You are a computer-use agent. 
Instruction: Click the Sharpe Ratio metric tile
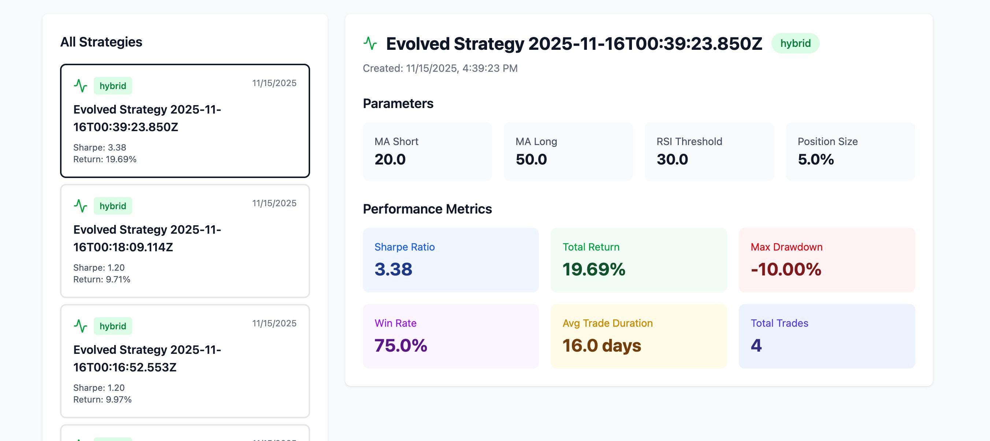450,260
